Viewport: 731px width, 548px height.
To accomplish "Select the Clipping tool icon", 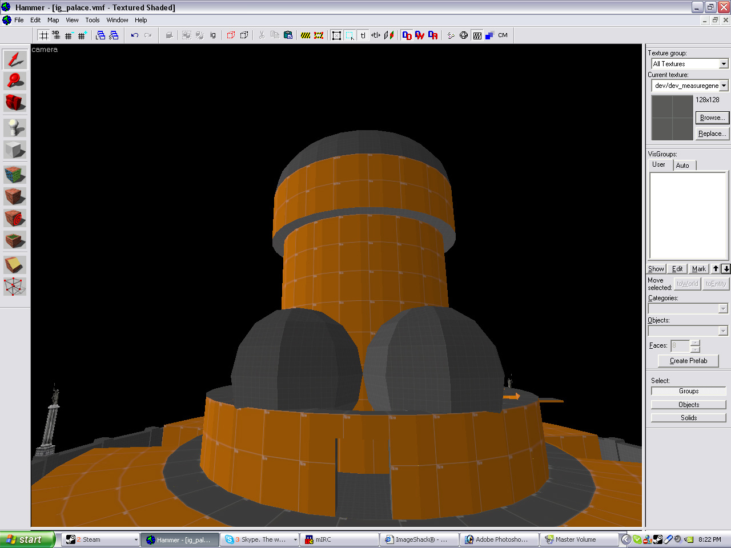I will pyautogui.click(x=15, y=265).
